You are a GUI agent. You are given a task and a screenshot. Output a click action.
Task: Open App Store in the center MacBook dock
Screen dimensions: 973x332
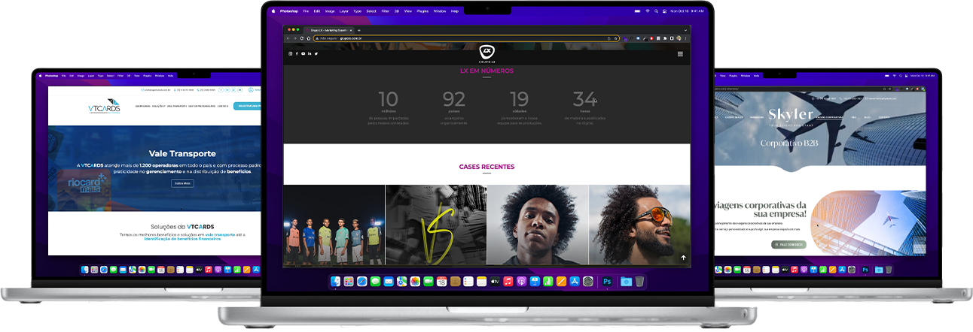pyautogui.click(x=575, y=282)
